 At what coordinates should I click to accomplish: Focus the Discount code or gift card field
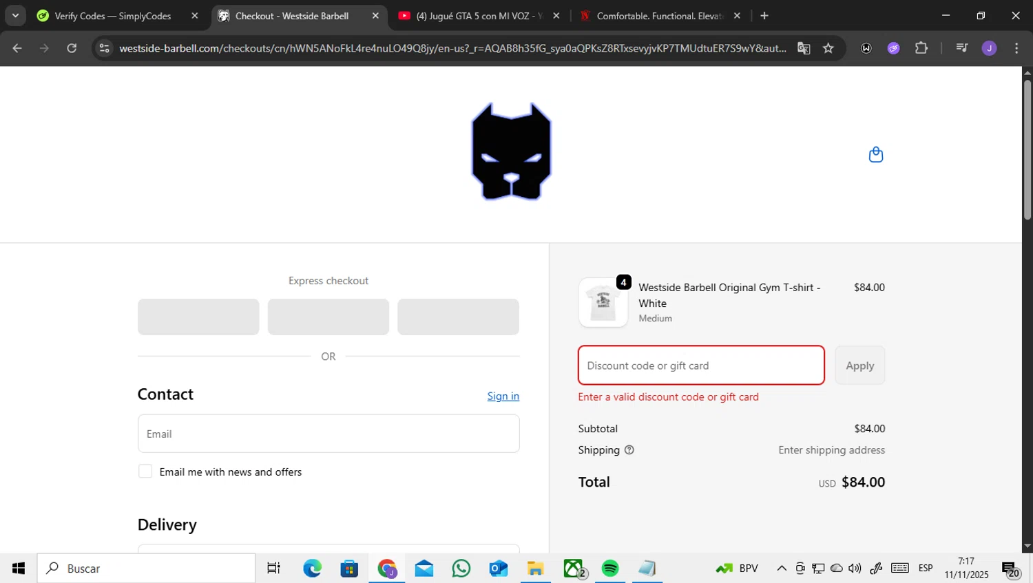[x=701, y=365]
